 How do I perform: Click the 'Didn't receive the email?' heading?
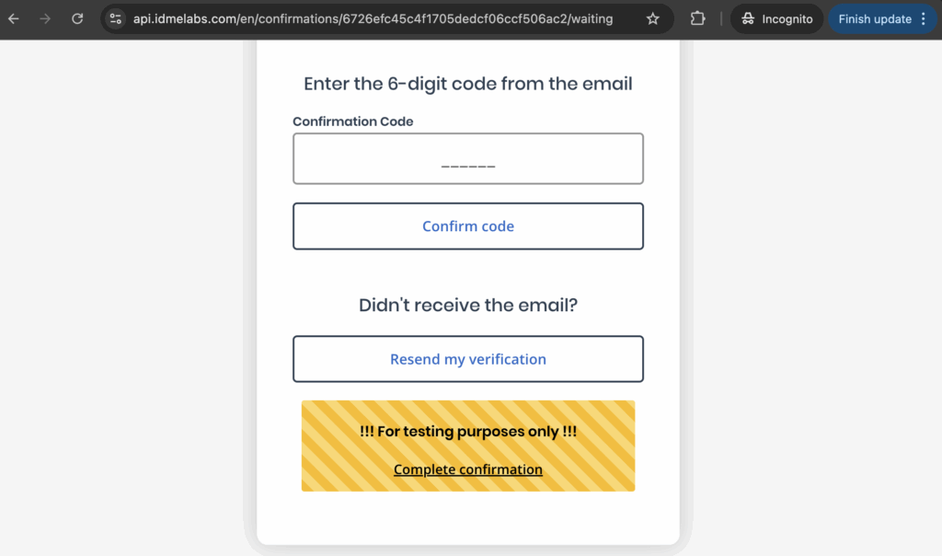coord(467,305)
